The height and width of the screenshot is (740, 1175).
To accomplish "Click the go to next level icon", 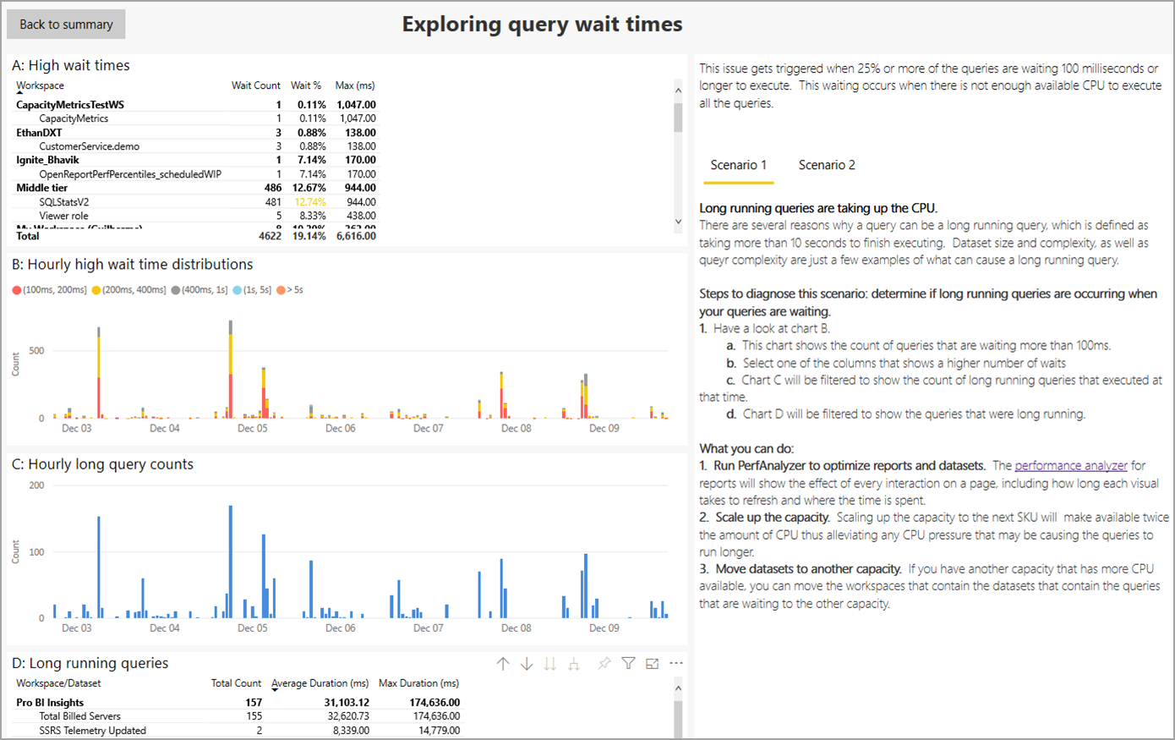I will (x=549, y=663).
